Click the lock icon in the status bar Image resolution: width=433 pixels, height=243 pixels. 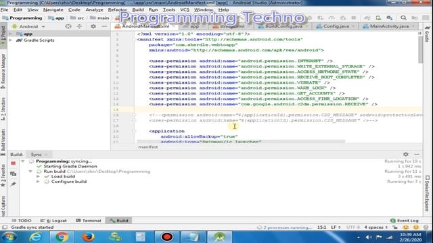tap(395, 227)
